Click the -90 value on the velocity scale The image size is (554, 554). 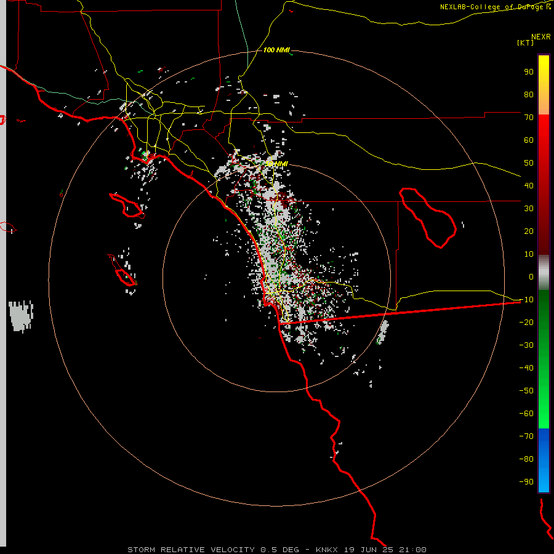click(526, 482)
